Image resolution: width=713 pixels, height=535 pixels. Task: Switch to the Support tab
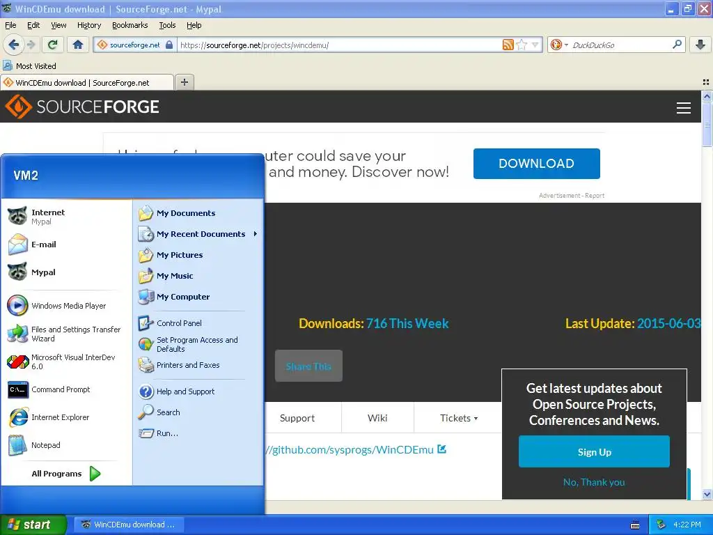tap(297, 418)
